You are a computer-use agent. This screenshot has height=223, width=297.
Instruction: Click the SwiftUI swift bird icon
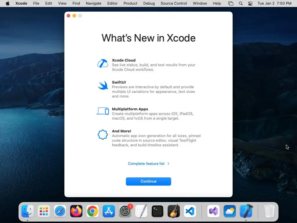click(x=103, y=86)
